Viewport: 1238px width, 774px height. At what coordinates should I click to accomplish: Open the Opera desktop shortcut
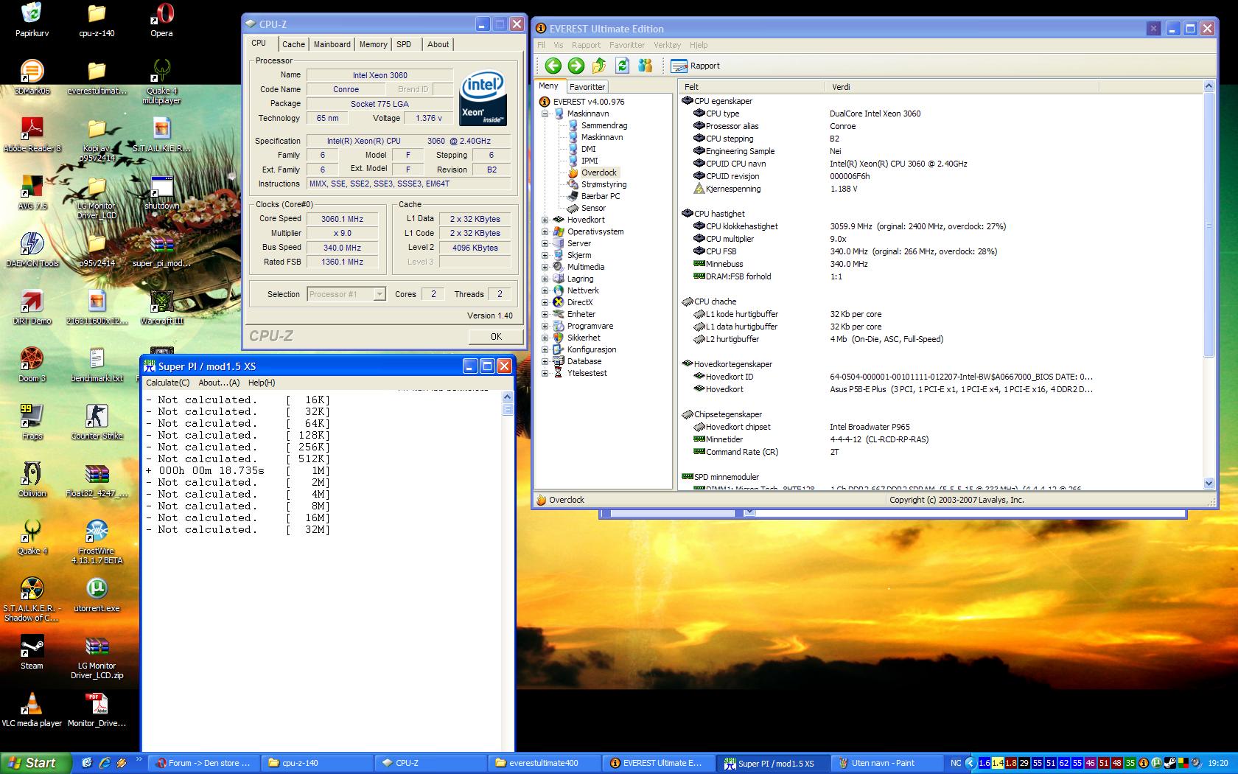[x=161, y=19]
